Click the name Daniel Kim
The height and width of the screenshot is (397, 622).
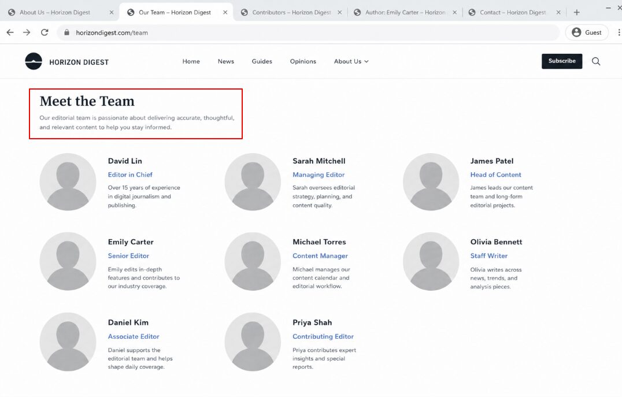pos(128,322)
